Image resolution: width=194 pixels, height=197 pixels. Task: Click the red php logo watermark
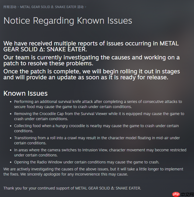tap(176, 194)
